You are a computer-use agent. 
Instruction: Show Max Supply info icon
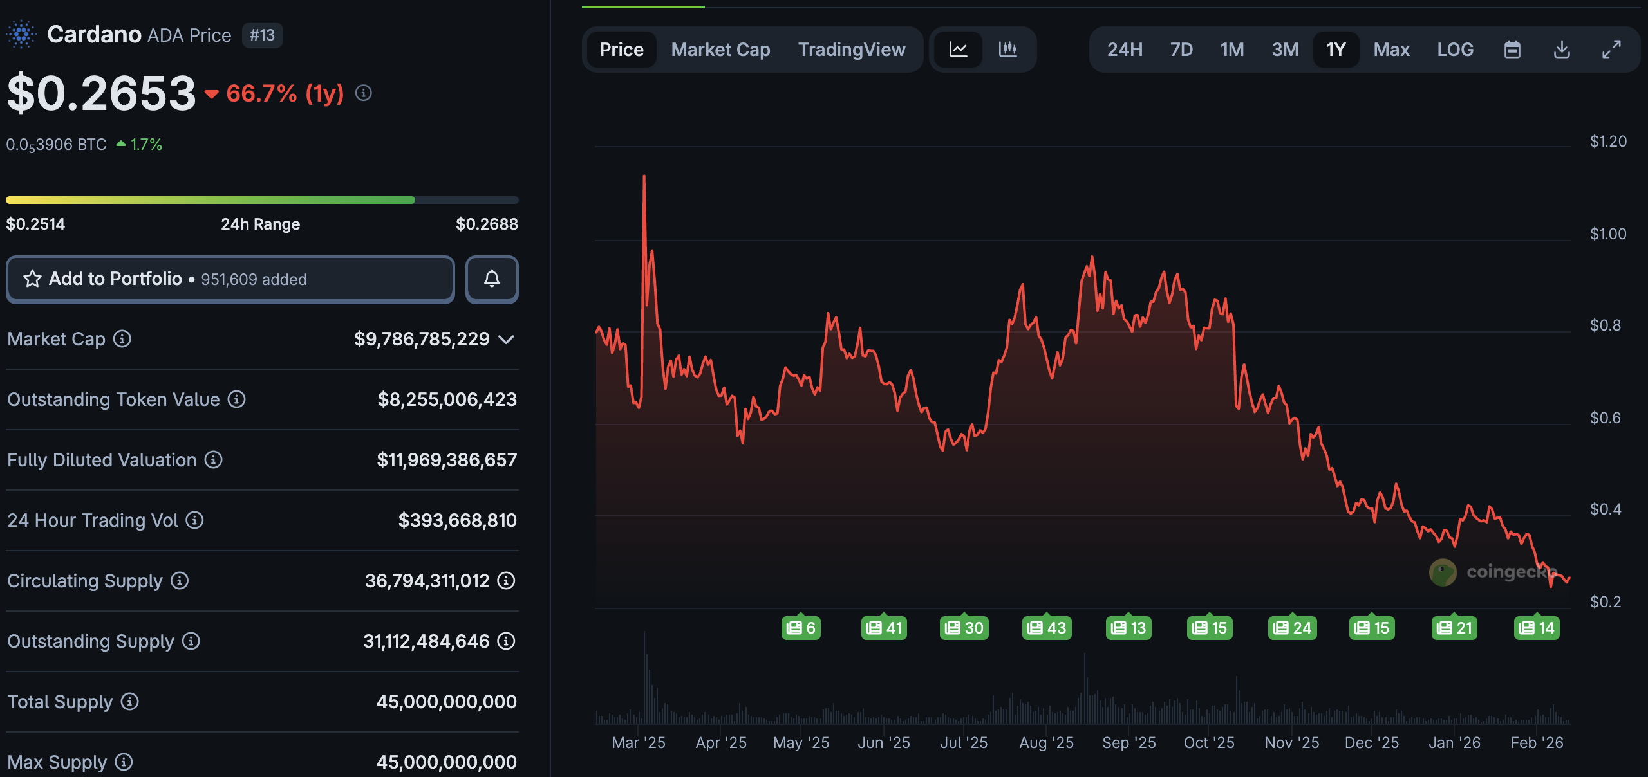[x=124, y=762]
